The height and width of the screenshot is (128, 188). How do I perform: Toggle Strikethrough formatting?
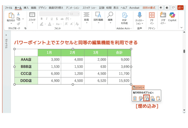click(x=62, y=19)
